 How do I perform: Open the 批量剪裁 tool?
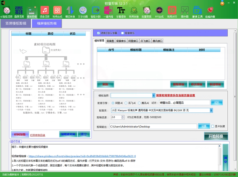point(146,12)
